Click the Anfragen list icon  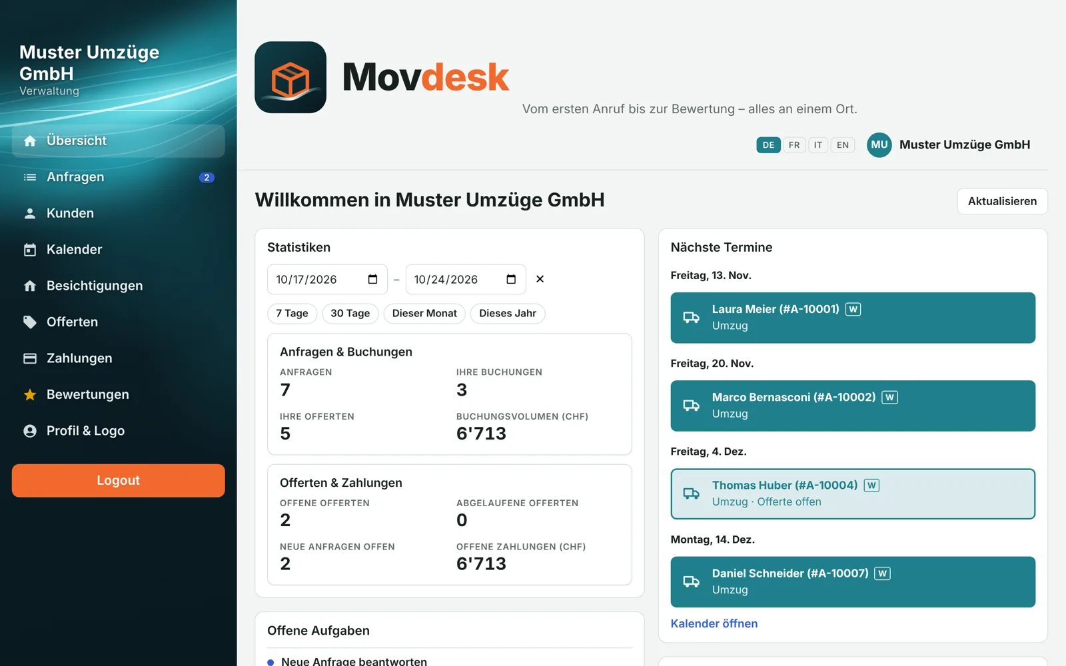[30, 177]
